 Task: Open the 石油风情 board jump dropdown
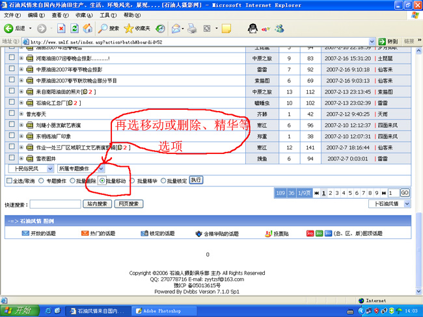click(389, 204)
